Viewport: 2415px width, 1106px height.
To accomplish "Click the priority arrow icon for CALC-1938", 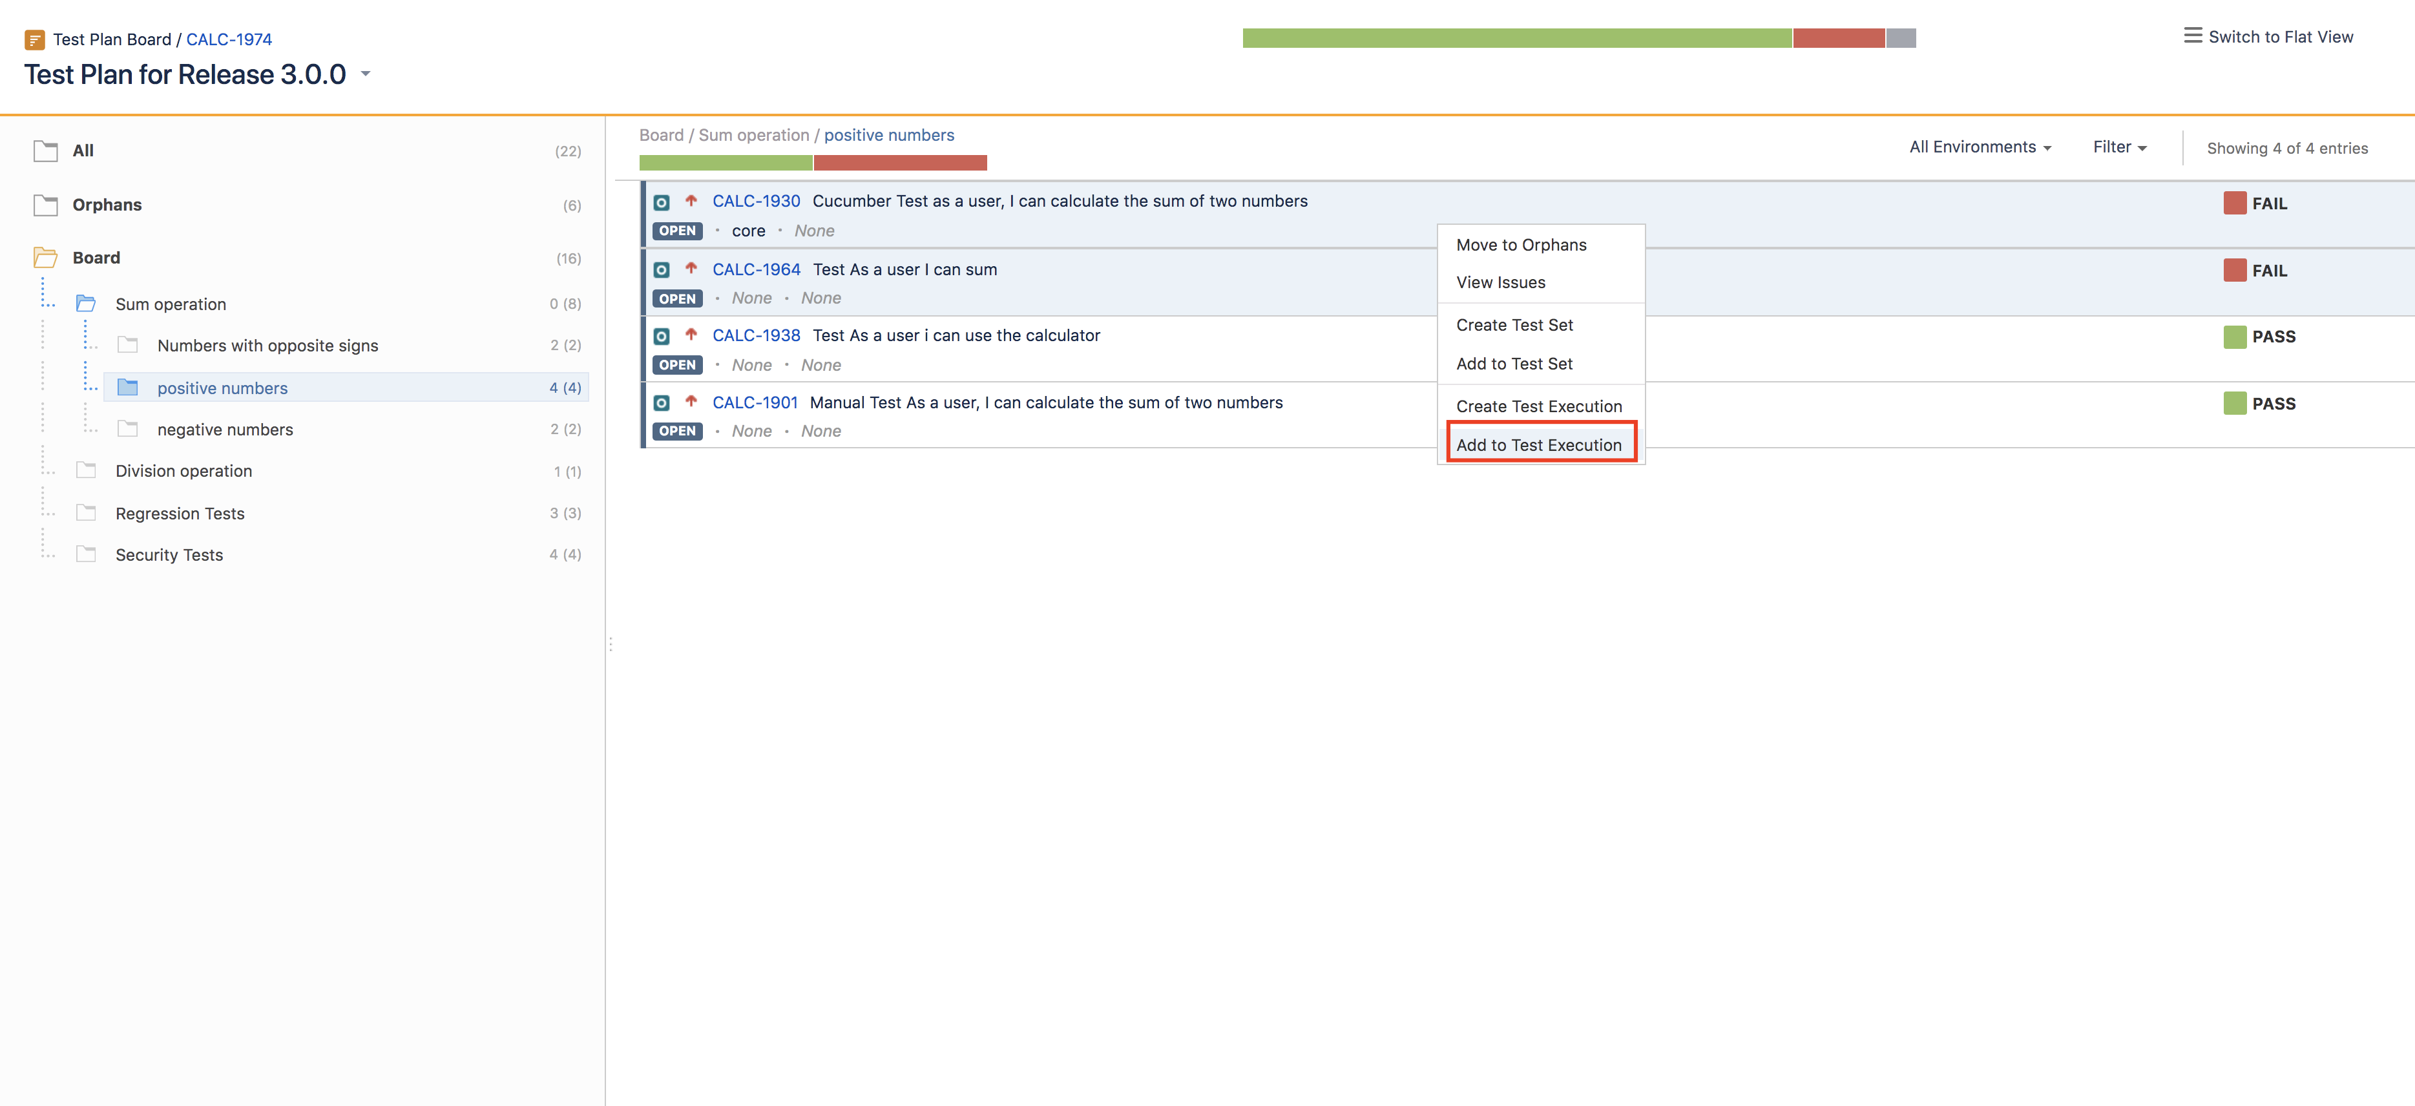I will pos(691,335).
